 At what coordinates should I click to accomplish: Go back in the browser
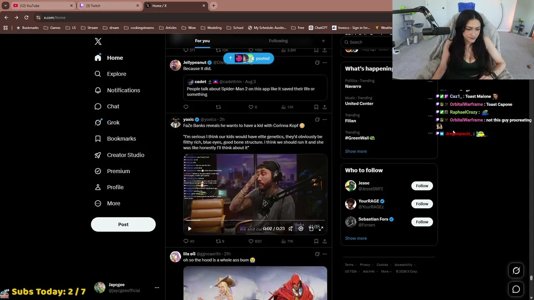click(6, 17)
